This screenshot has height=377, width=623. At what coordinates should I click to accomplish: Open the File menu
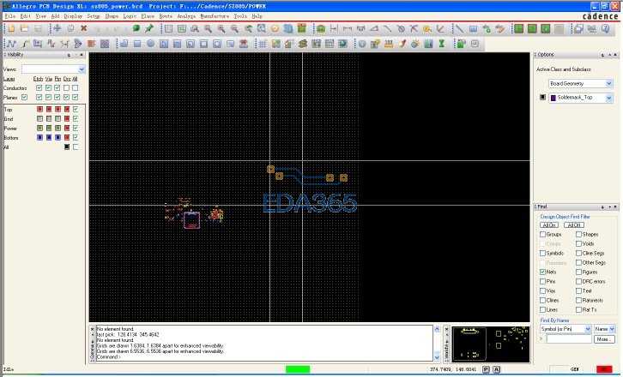(x=10, y=16)
